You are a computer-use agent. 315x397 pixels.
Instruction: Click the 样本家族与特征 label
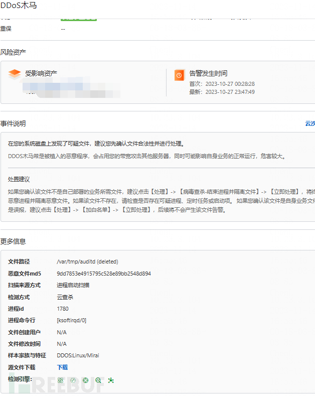click(x=27, y=355)
